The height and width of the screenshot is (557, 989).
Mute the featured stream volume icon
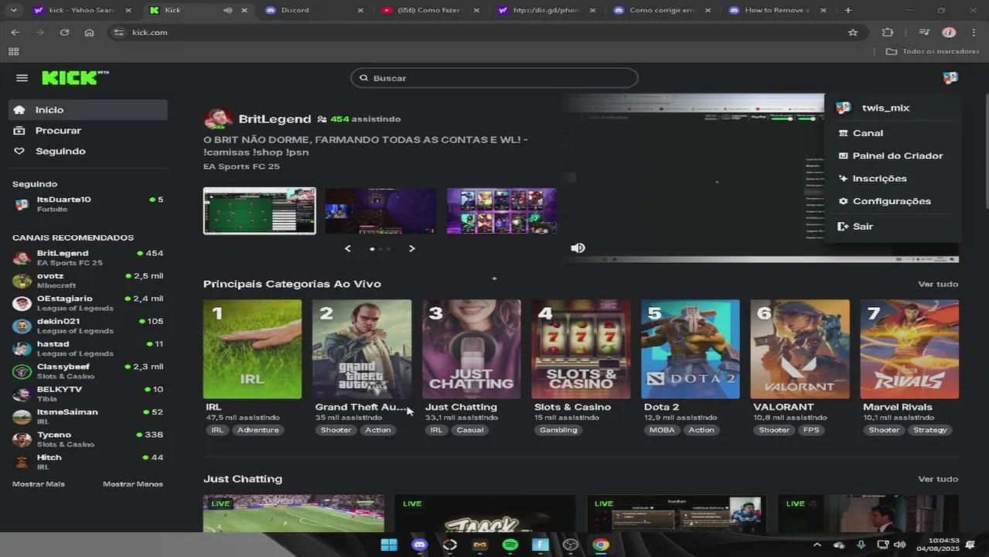point(578,248)
